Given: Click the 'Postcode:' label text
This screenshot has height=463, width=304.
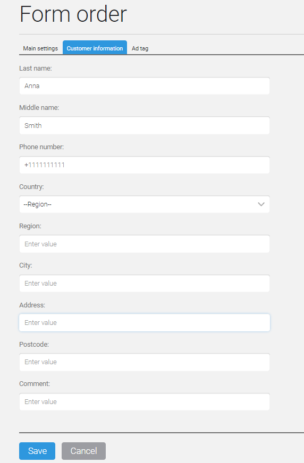Looking at the screenshot, I should coord(34,344).
